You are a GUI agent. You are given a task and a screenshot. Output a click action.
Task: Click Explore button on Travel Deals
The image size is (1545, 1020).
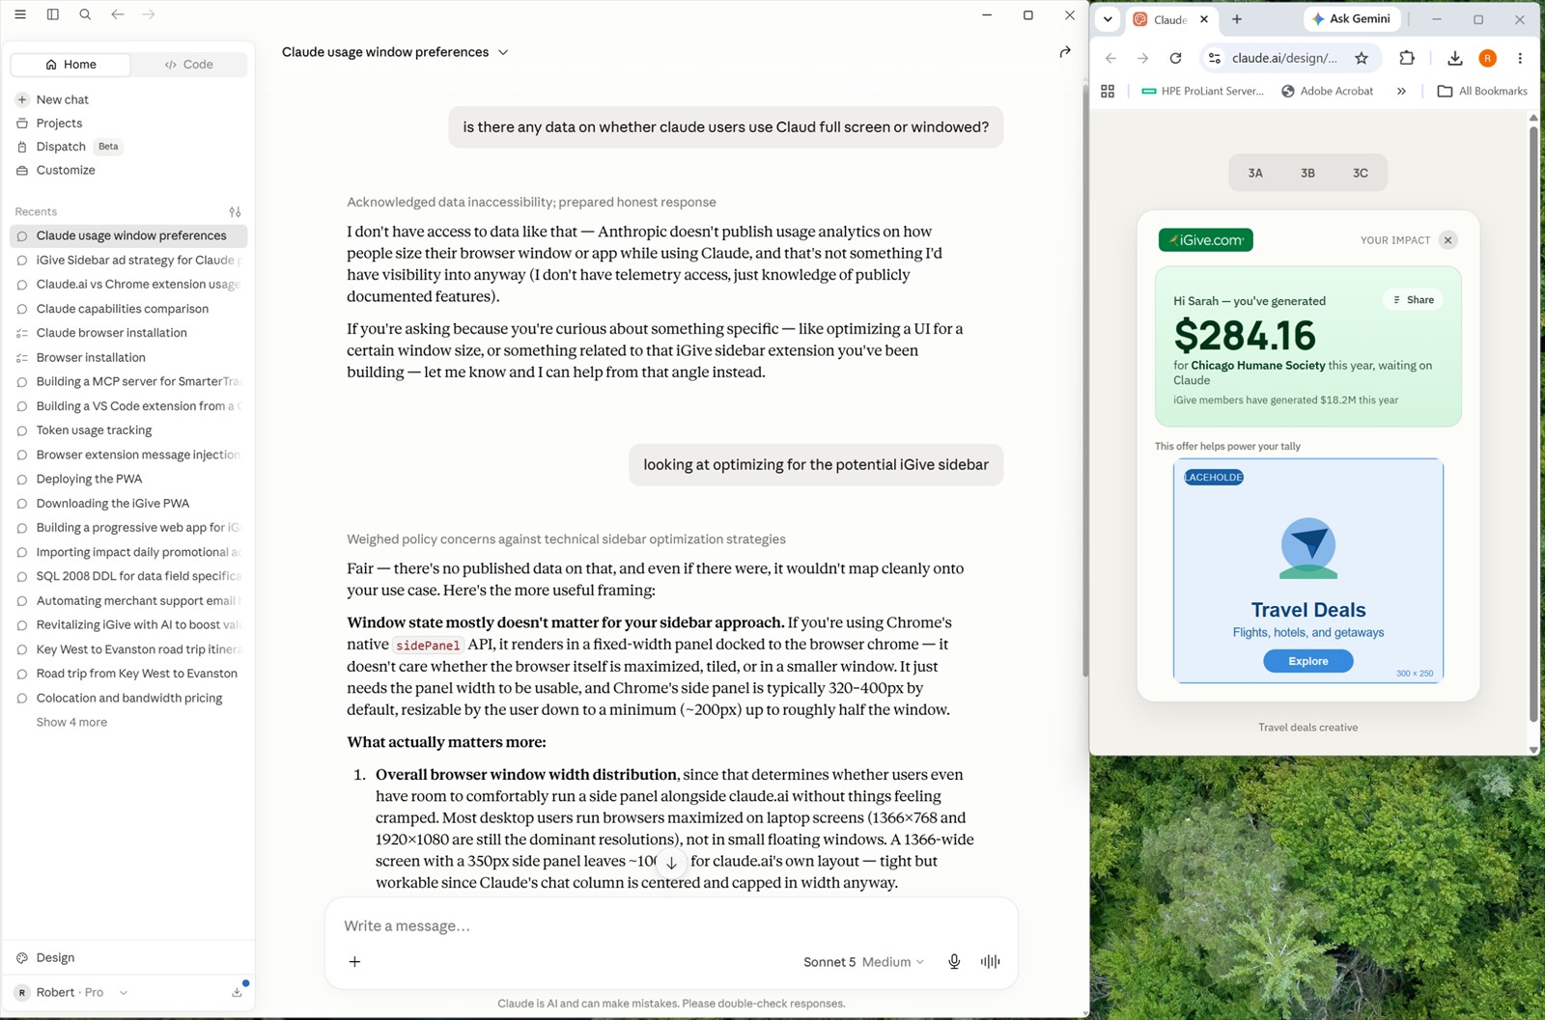pyautogui.click(x=1307, y=661)
